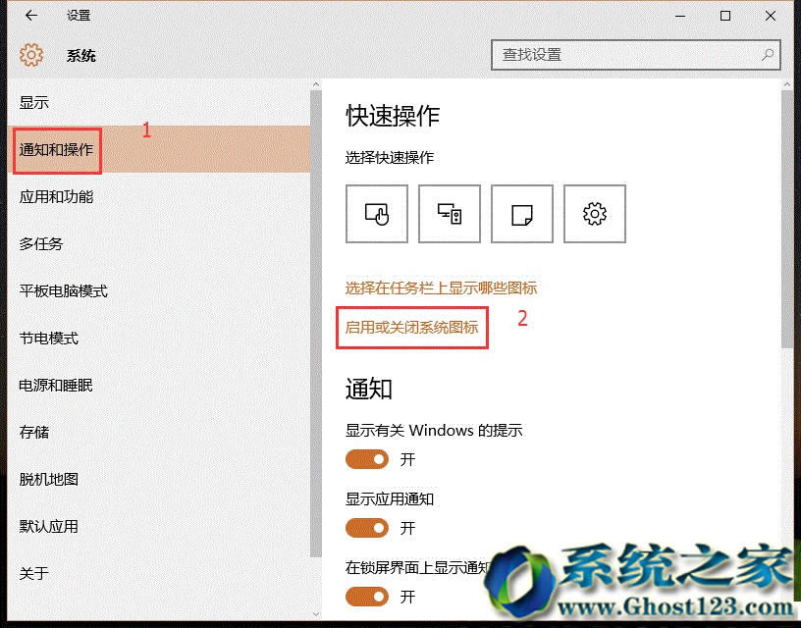Maximize the Settings window
Image resolution: width=801 pixels, height=628 pixels.
(724, 16)
